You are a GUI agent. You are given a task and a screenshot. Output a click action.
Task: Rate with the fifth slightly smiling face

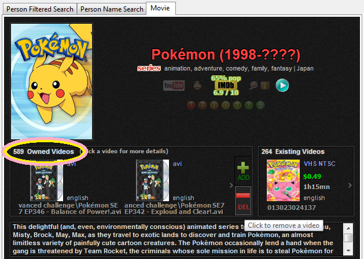tap(237, 105)
